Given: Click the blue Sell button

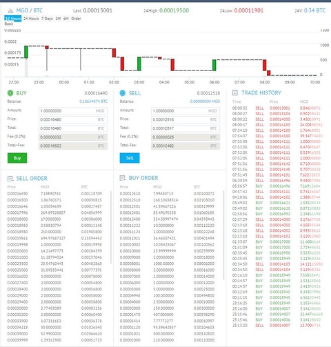Looking at the screenshot, I should coord(130,158).
